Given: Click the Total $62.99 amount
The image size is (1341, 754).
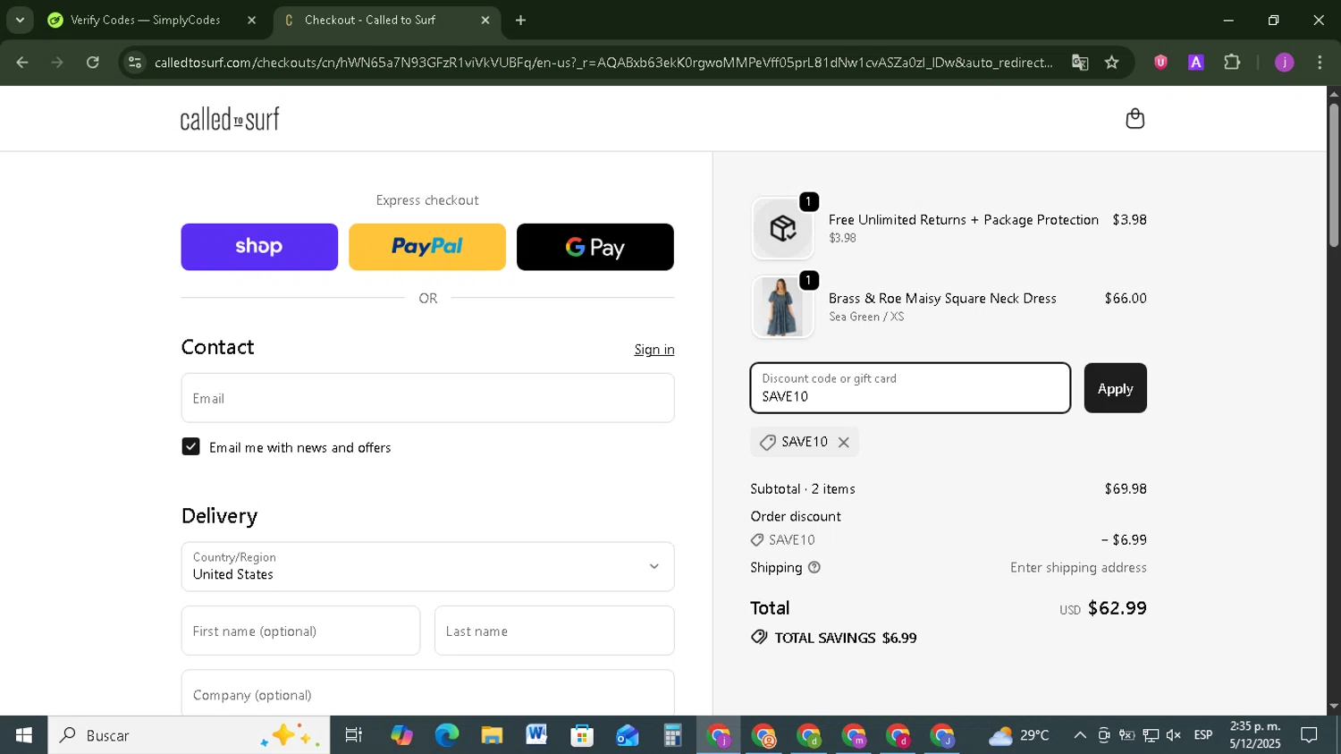Looking at the screenshot, I should pos(1117,608).
